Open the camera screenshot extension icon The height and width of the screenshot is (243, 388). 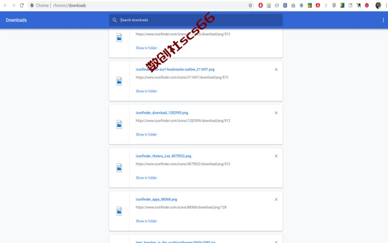click(293, 5)
